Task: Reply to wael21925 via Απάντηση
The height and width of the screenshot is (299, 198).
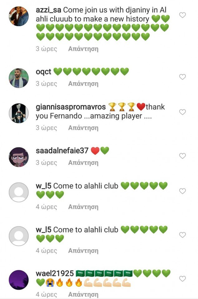Action: pos(83,294)
